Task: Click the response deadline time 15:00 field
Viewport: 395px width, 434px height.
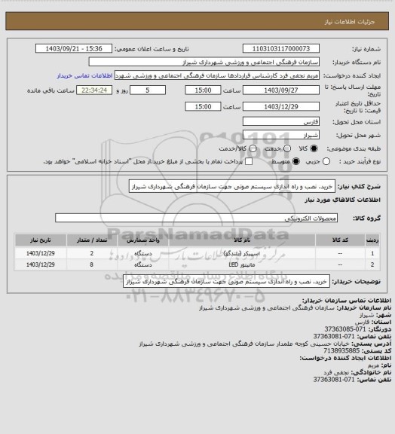Action: (x=203, y=90)
